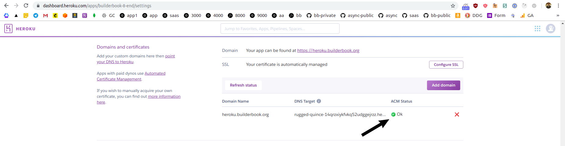Open the async-public GitHub bookmark
The image size is (565, 146).
(x=357, y=15)
